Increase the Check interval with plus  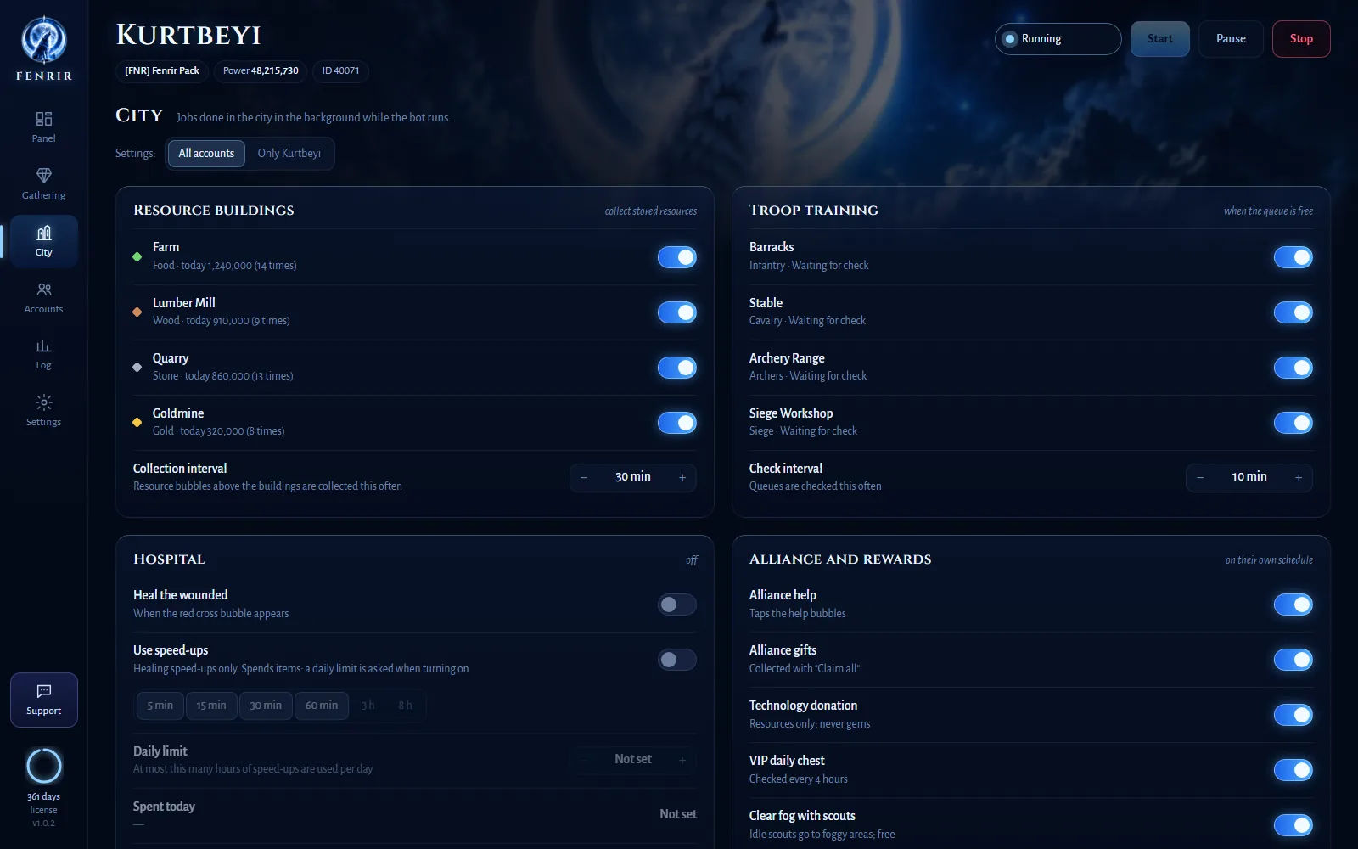click(1299, 478)
